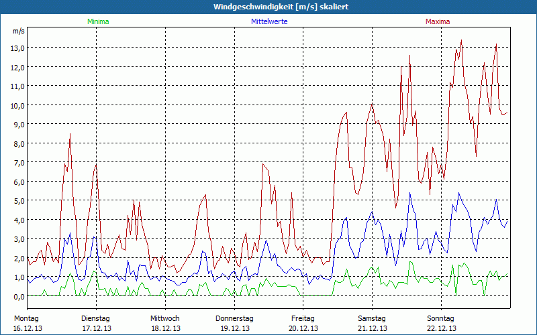537x335 pixels.
Task: Select the Montag day label
Action: tap(27, 318)
